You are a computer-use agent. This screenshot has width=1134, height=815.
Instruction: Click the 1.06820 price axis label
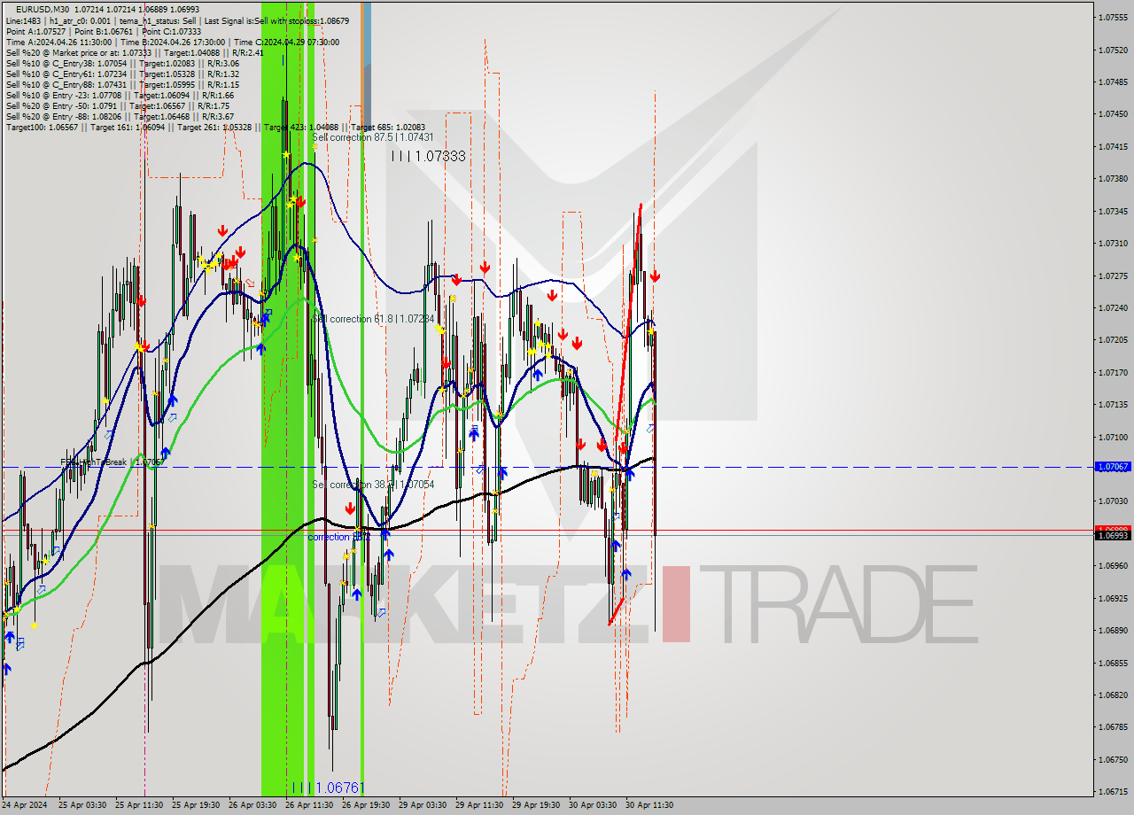pos(1113,695)
